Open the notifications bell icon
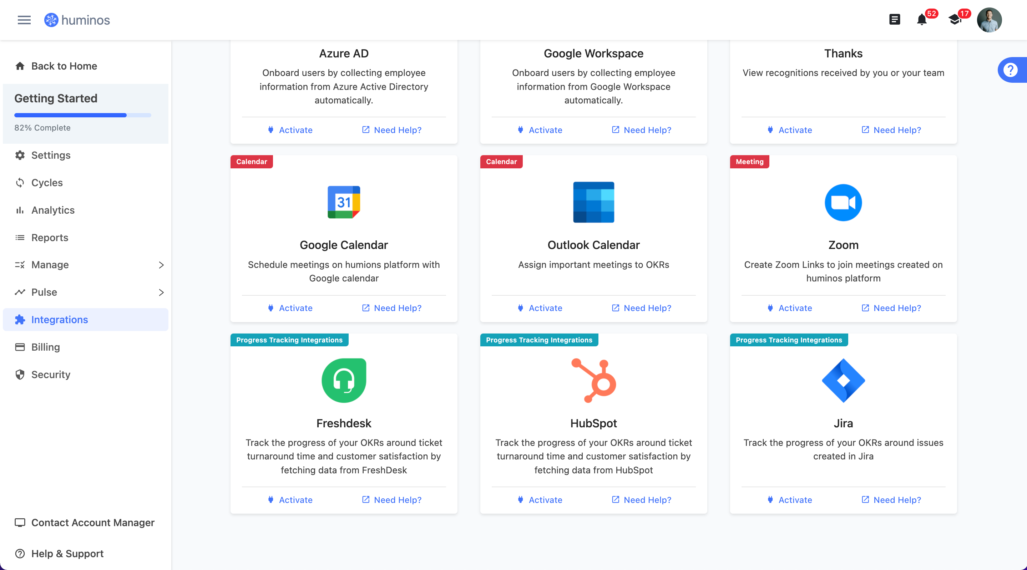This screenshot has height=570, width=1027. click(x=921, y=20)
